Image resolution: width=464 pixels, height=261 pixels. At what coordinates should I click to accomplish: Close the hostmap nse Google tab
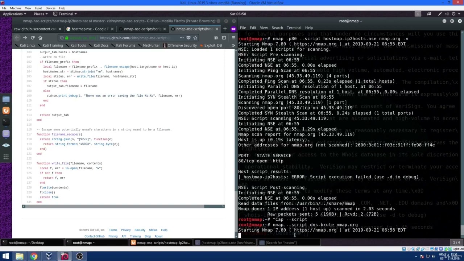click(x=112, y=29)
